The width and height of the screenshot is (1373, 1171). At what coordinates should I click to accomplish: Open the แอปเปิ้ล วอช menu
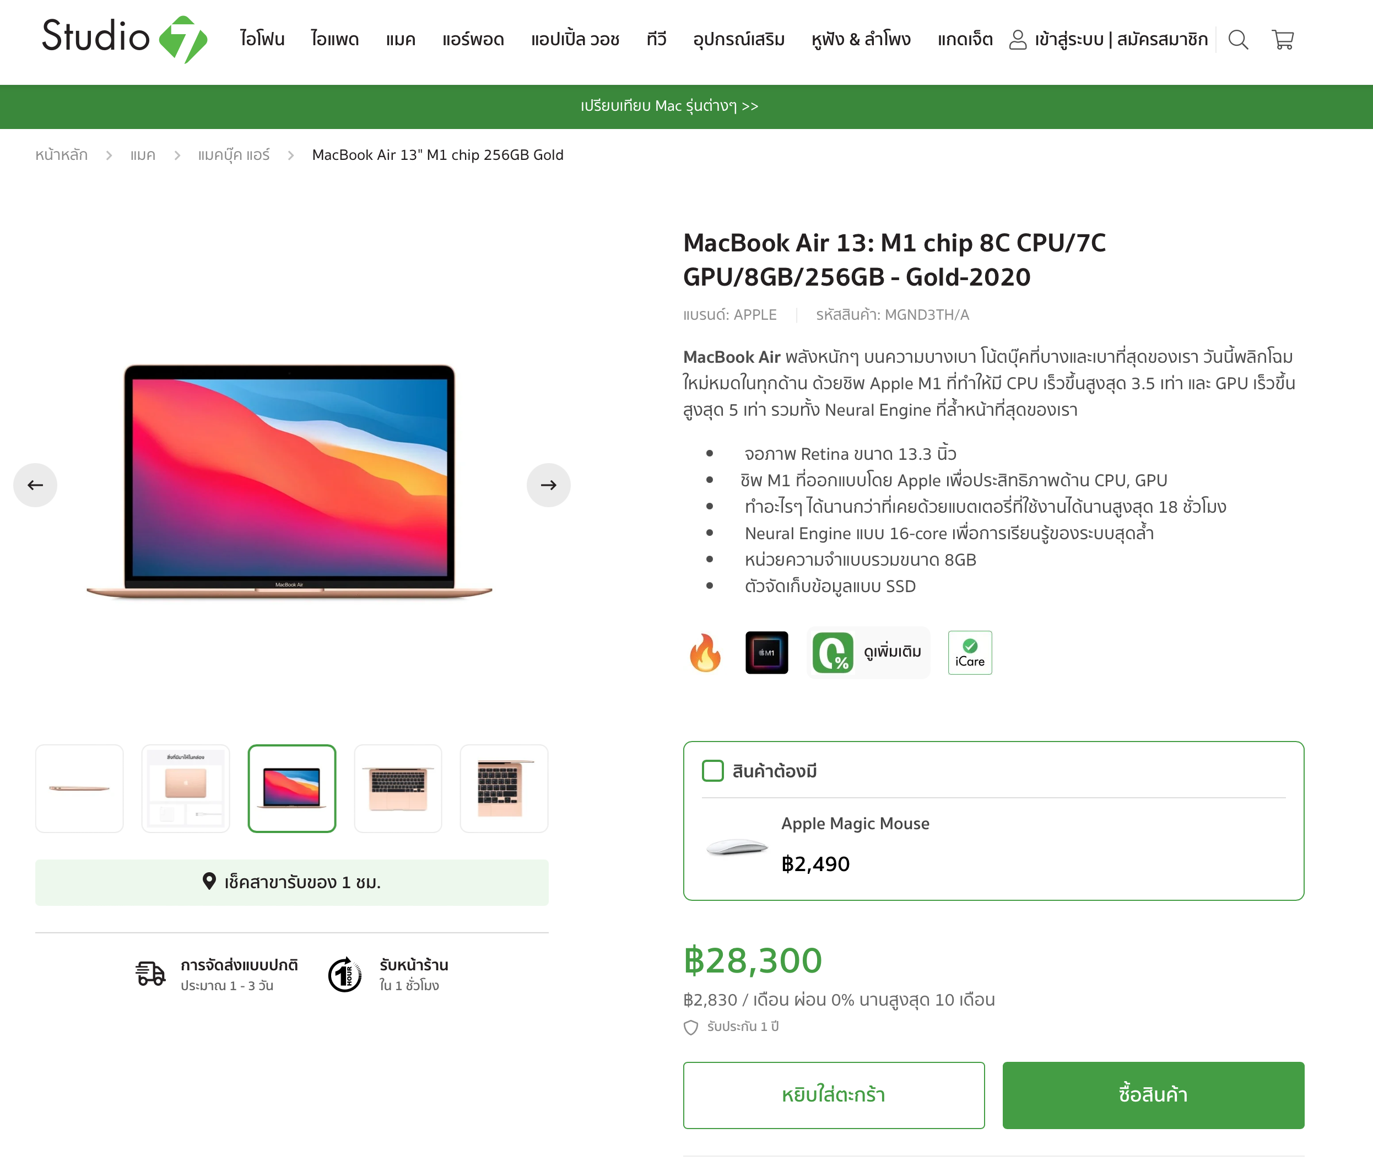[575, 40]
